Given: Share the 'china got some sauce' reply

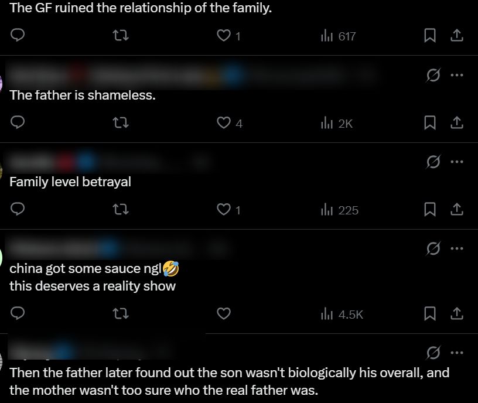Looking at the screenshot, I should click(457, 314).
